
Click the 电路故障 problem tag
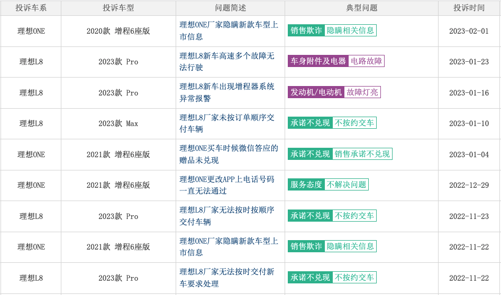366,61
